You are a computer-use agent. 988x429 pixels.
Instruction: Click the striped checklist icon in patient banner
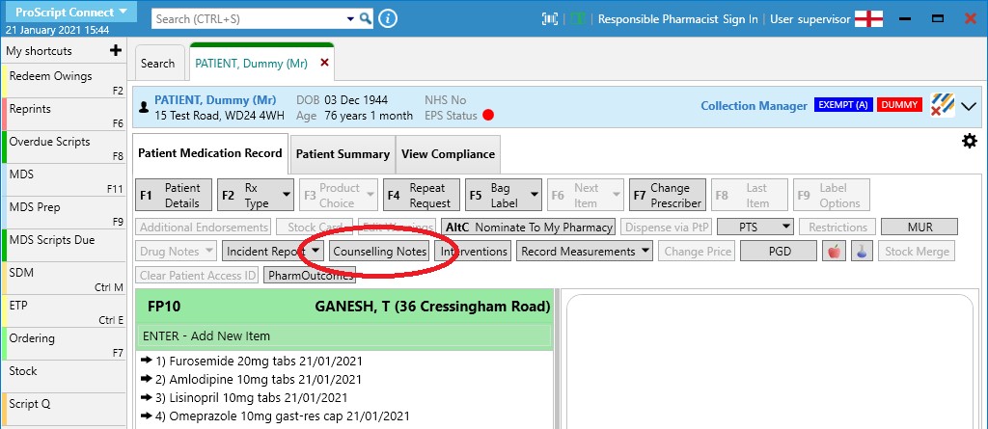click(943, 105)
